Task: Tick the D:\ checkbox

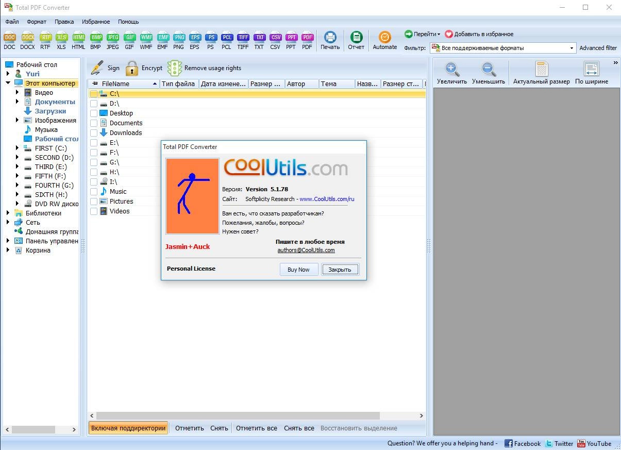Action: (x=94, y=104)
